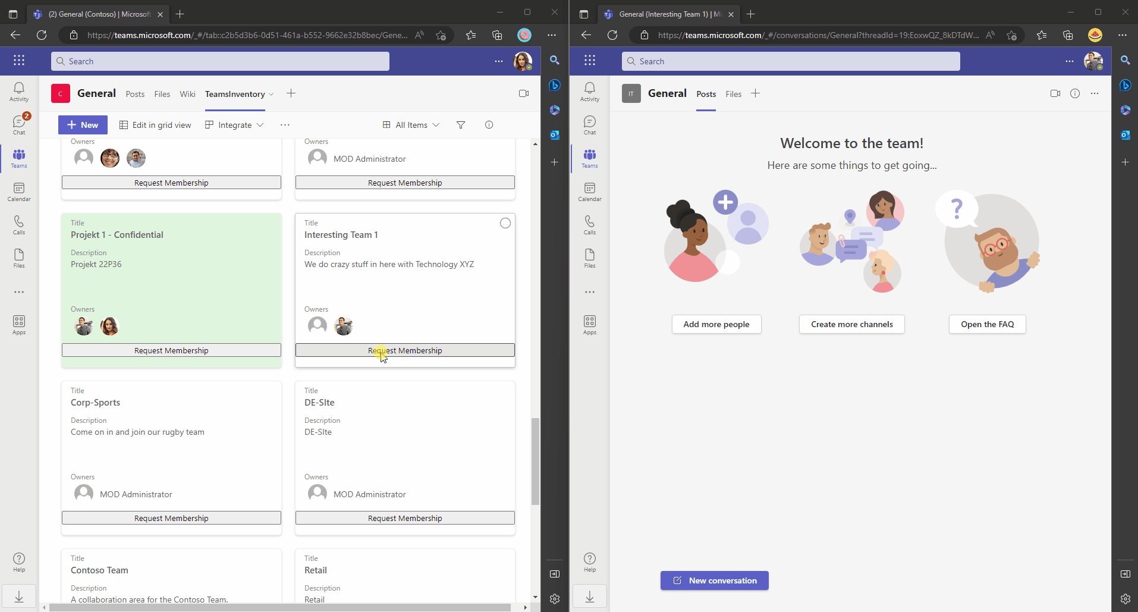The height and width of the screenshot is (612, 1138).
Task: Add a tab with plus in right channel
Action: click(x=755, y=93)
